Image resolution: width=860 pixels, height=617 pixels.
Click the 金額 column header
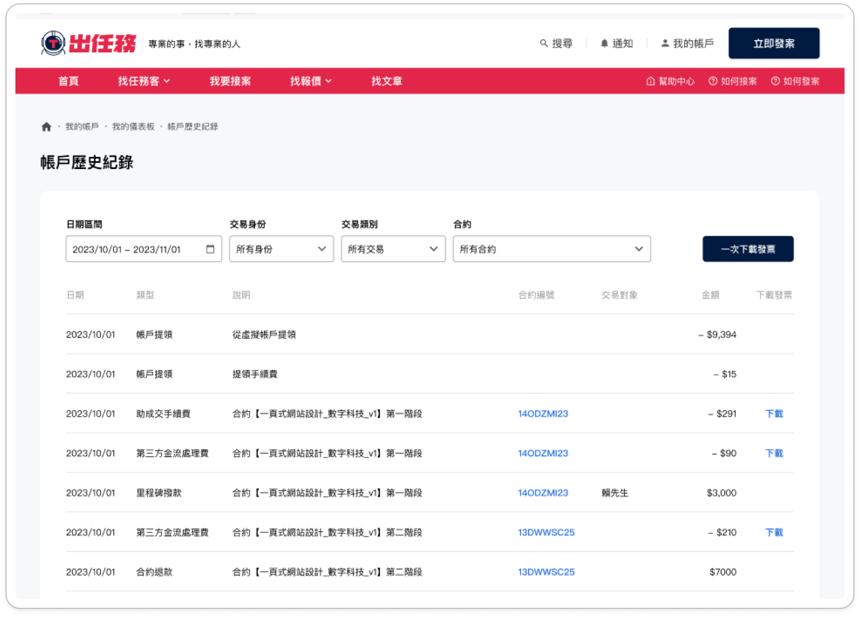711,295
